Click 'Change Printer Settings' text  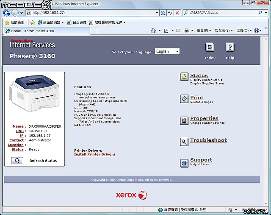(x=207, y=123)
